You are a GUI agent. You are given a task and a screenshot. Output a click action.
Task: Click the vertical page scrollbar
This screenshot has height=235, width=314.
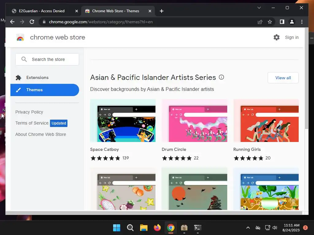(307, 79)
